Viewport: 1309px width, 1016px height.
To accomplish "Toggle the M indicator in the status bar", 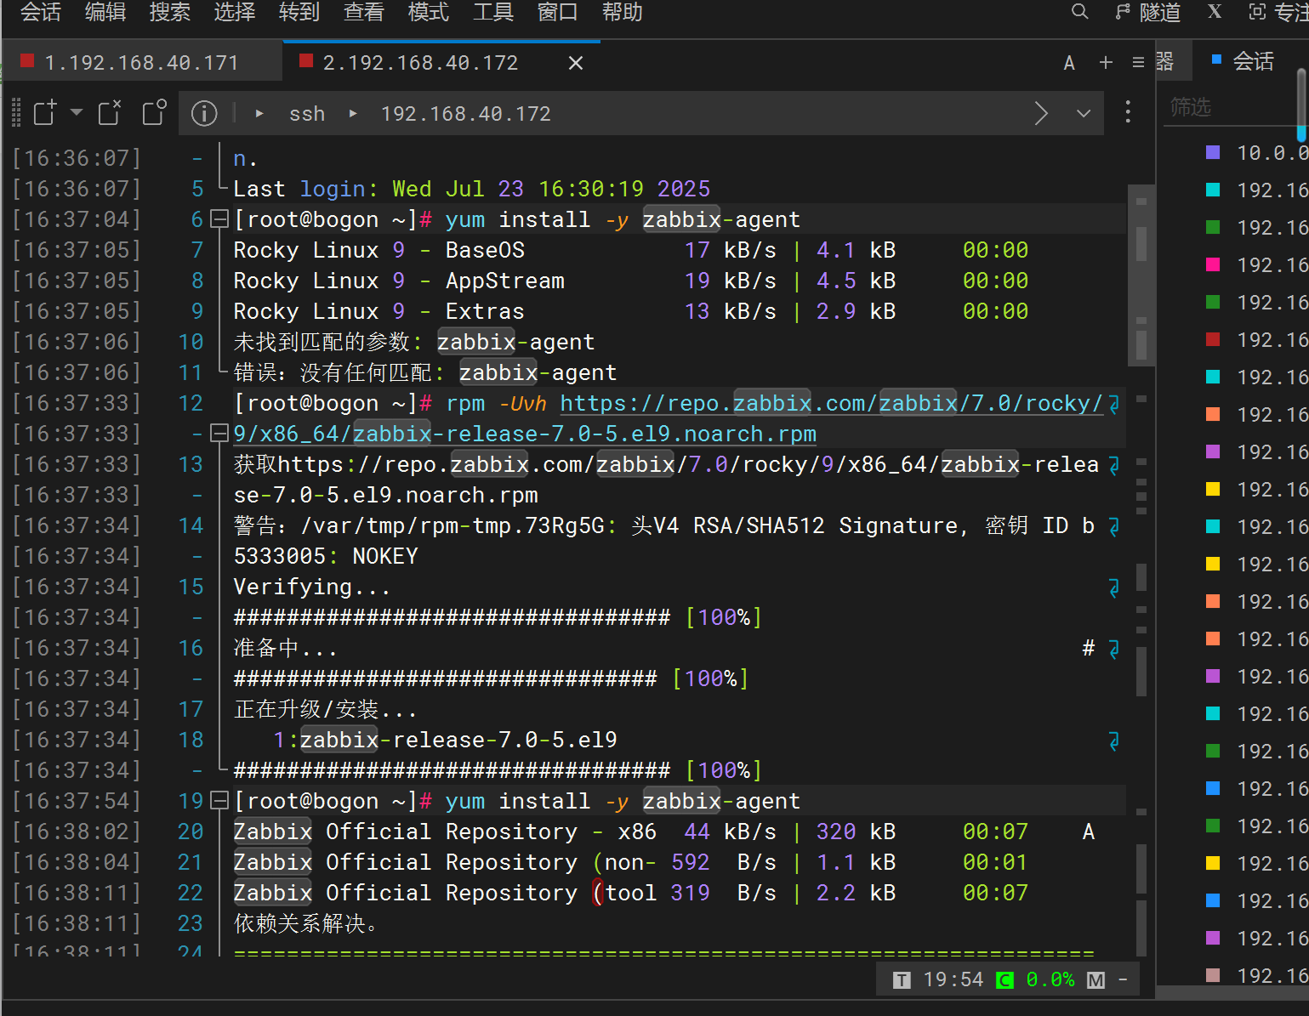I will coord(1095,979).
